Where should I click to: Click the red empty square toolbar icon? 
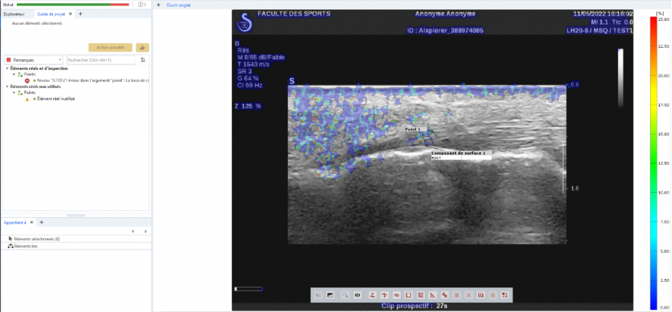coord(408,295)
